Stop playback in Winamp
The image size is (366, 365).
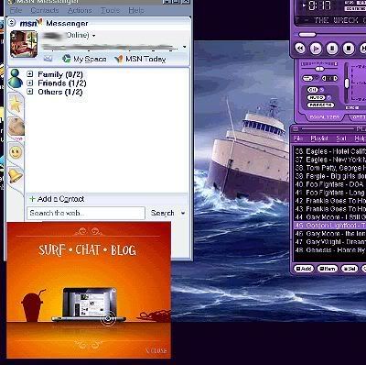coord(349,48)
